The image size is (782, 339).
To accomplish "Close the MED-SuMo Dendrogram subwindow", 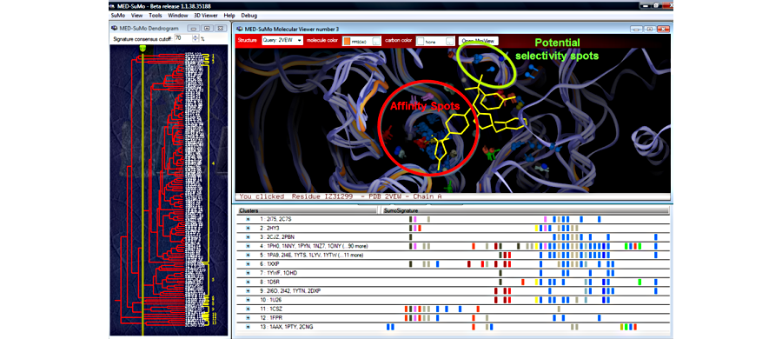I will tap(220, 29).
